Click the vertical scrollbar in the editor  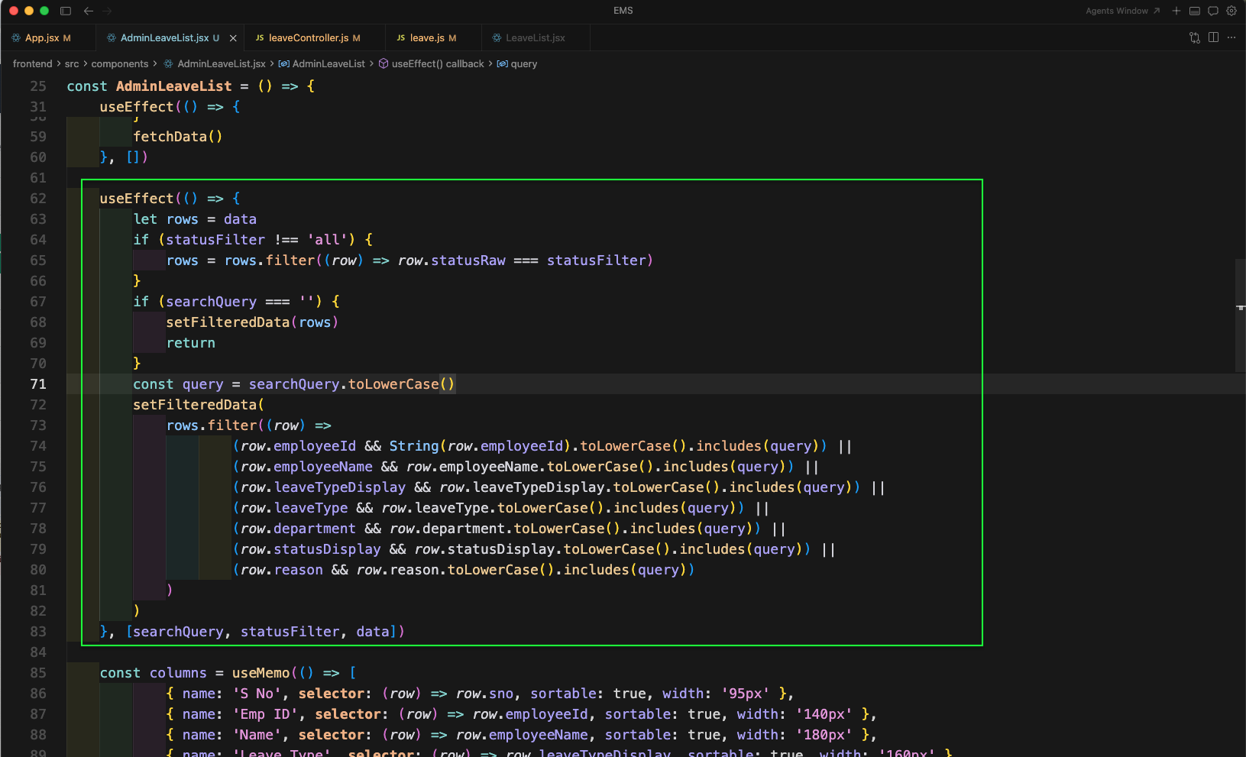click(1241, 315)
